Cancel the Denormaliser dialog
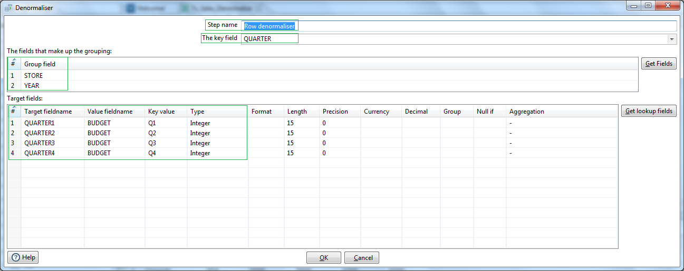 click(362, 258)
